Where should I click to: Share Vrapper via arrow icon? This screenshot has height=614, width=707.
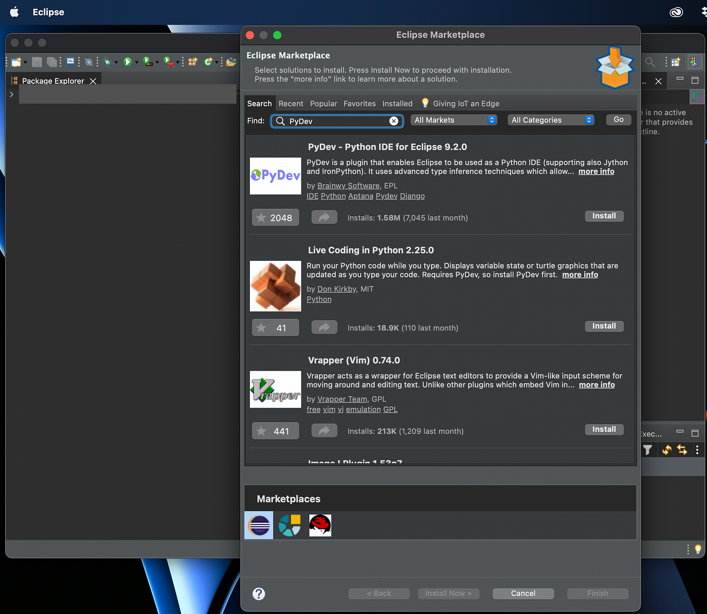tap(324, 431)
